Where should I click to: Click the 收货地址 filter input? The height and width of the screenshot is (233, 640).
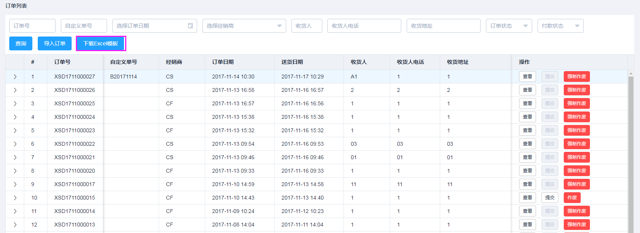click(x=443, y=26)
